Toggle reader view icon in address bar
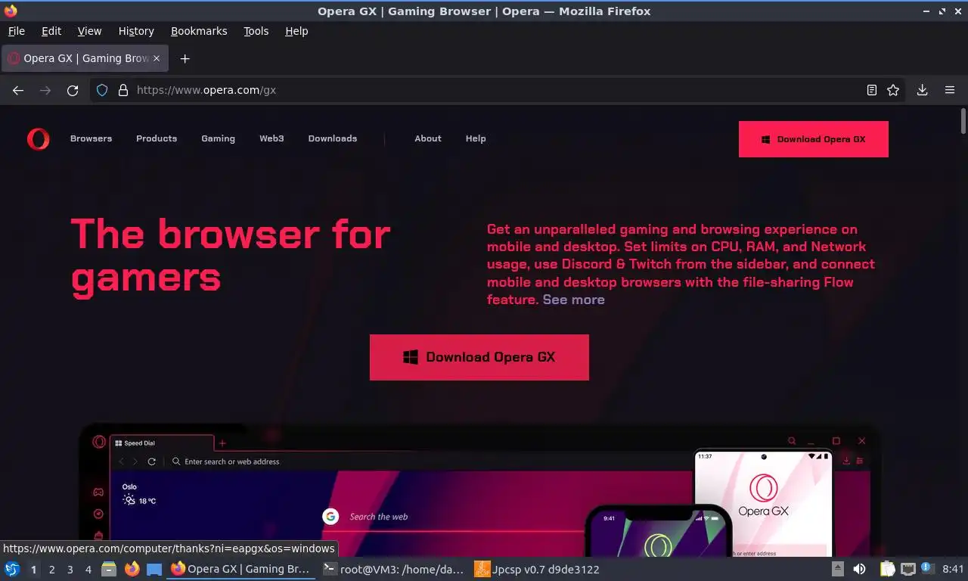 coord(872,90)
